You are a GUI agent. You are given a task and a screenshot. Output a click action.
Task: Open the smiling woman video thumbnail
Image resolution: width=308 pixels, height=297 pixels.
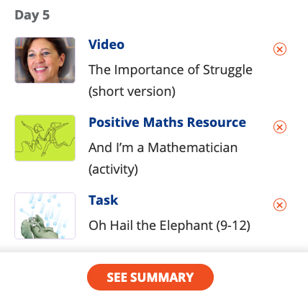pyautogui.click(x=45, y=60)
